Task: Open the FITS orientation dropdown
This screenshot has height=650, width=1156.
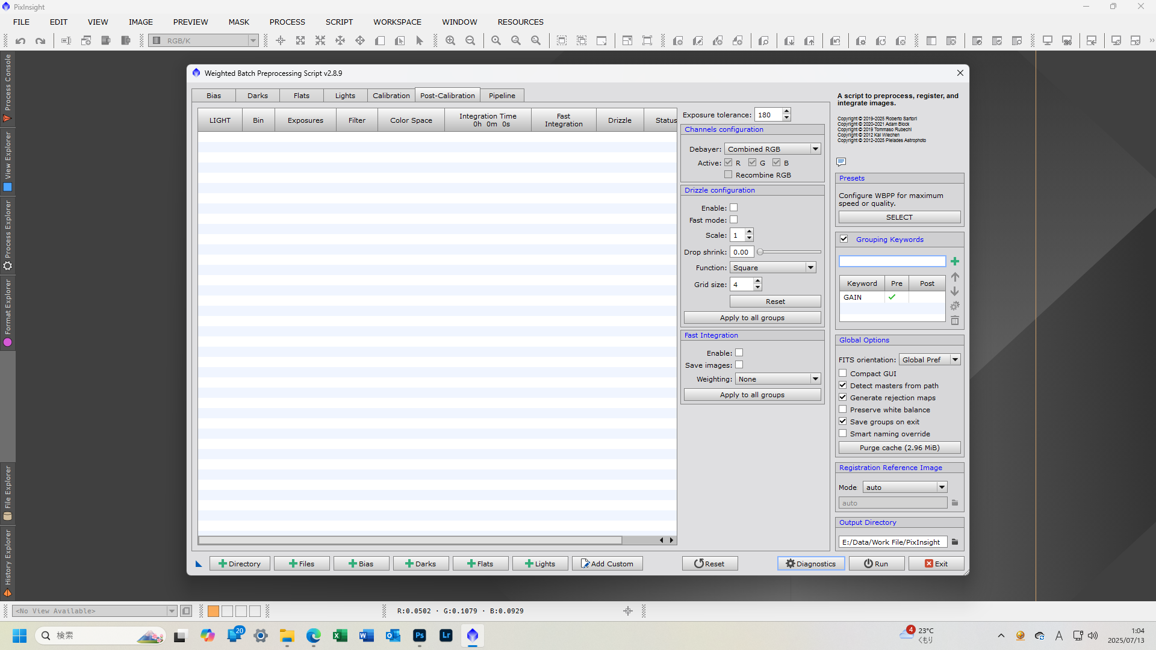Action: tap(930, 359)
